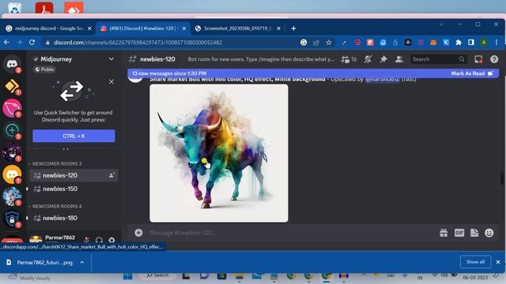The width and height of the screenshot is (506, 284).
Task: Open Chrome profile avatar A
Action: point(484,43)
